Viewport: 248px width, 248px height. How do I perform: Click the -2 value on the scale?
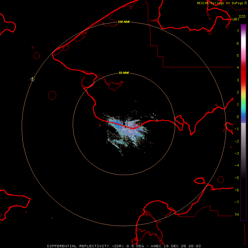[237, 141]
